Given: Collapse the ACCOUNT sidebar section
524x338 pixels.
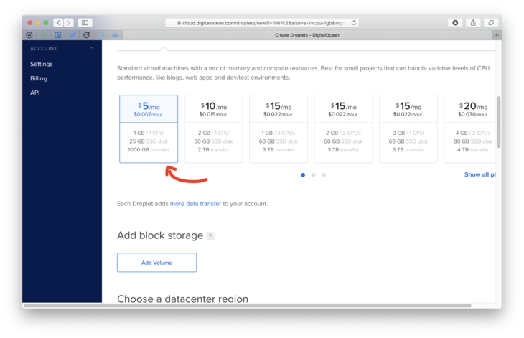Looking at the screenshot, I should click(91, 49).
